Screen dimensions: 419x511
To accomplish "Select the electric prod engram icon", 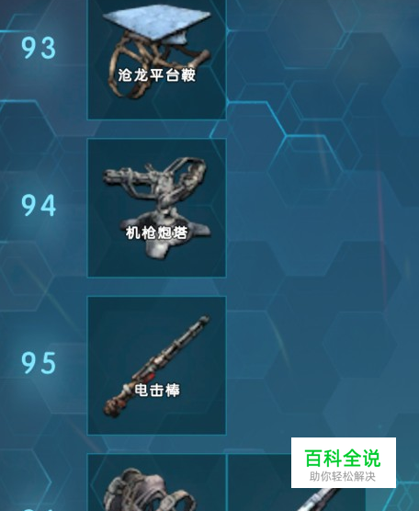I will [157, 366].
